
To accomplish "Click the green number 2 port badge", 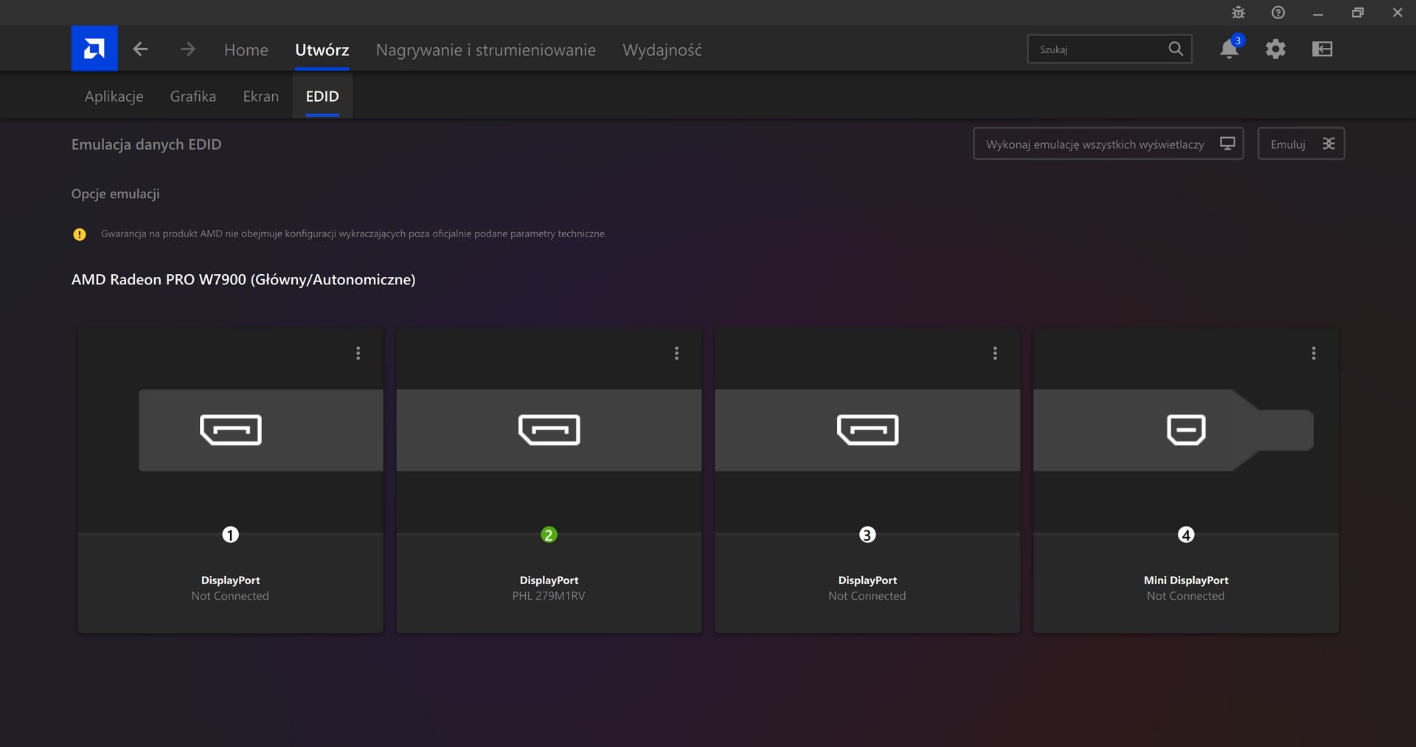I will click(x=549, y=535).
